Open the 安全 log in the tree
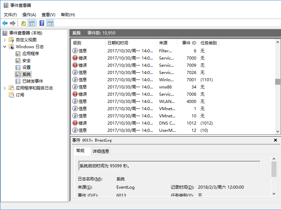Image resolution: width=281 pixels, height=210 pixels. click(x=26, y=61)
